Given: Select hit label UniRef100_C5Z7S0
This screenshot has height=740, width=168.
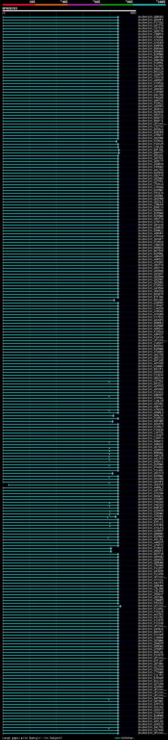Looking at the screenshot, I should click(x=151, y=127).
